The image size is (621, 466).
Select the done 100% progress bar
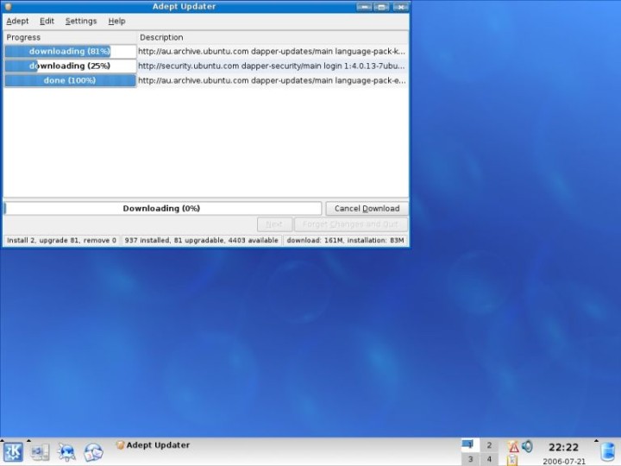tap(70, 80)
